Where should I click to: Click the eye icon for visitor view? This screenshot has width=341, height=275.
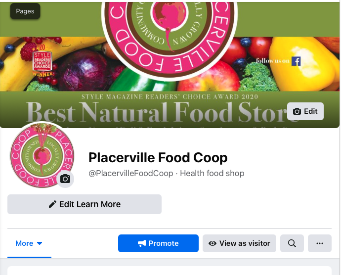(x=212, y=243)
